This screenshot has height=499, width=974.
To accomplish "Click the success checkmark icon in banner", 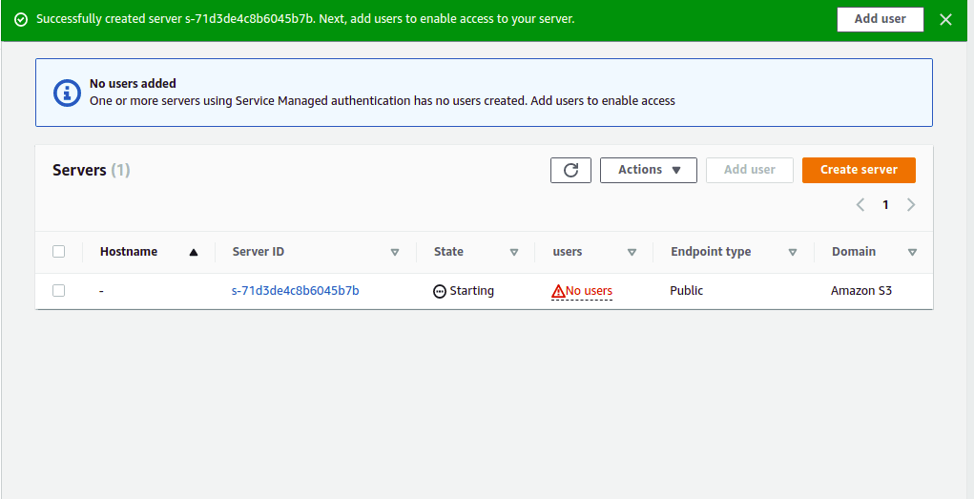I will (21, 20).
